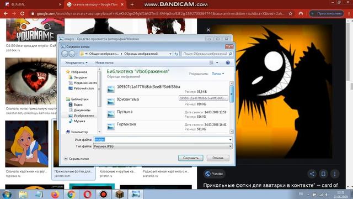Open the view options dropdown arrow

pyautogui.click(x=217, y=62)
